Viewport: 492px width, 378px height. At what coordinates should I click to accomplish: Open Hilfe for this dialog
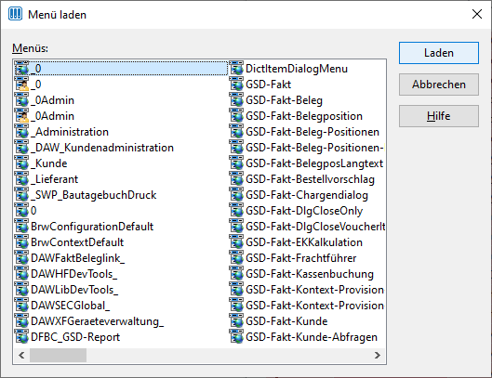click(439, 116)
